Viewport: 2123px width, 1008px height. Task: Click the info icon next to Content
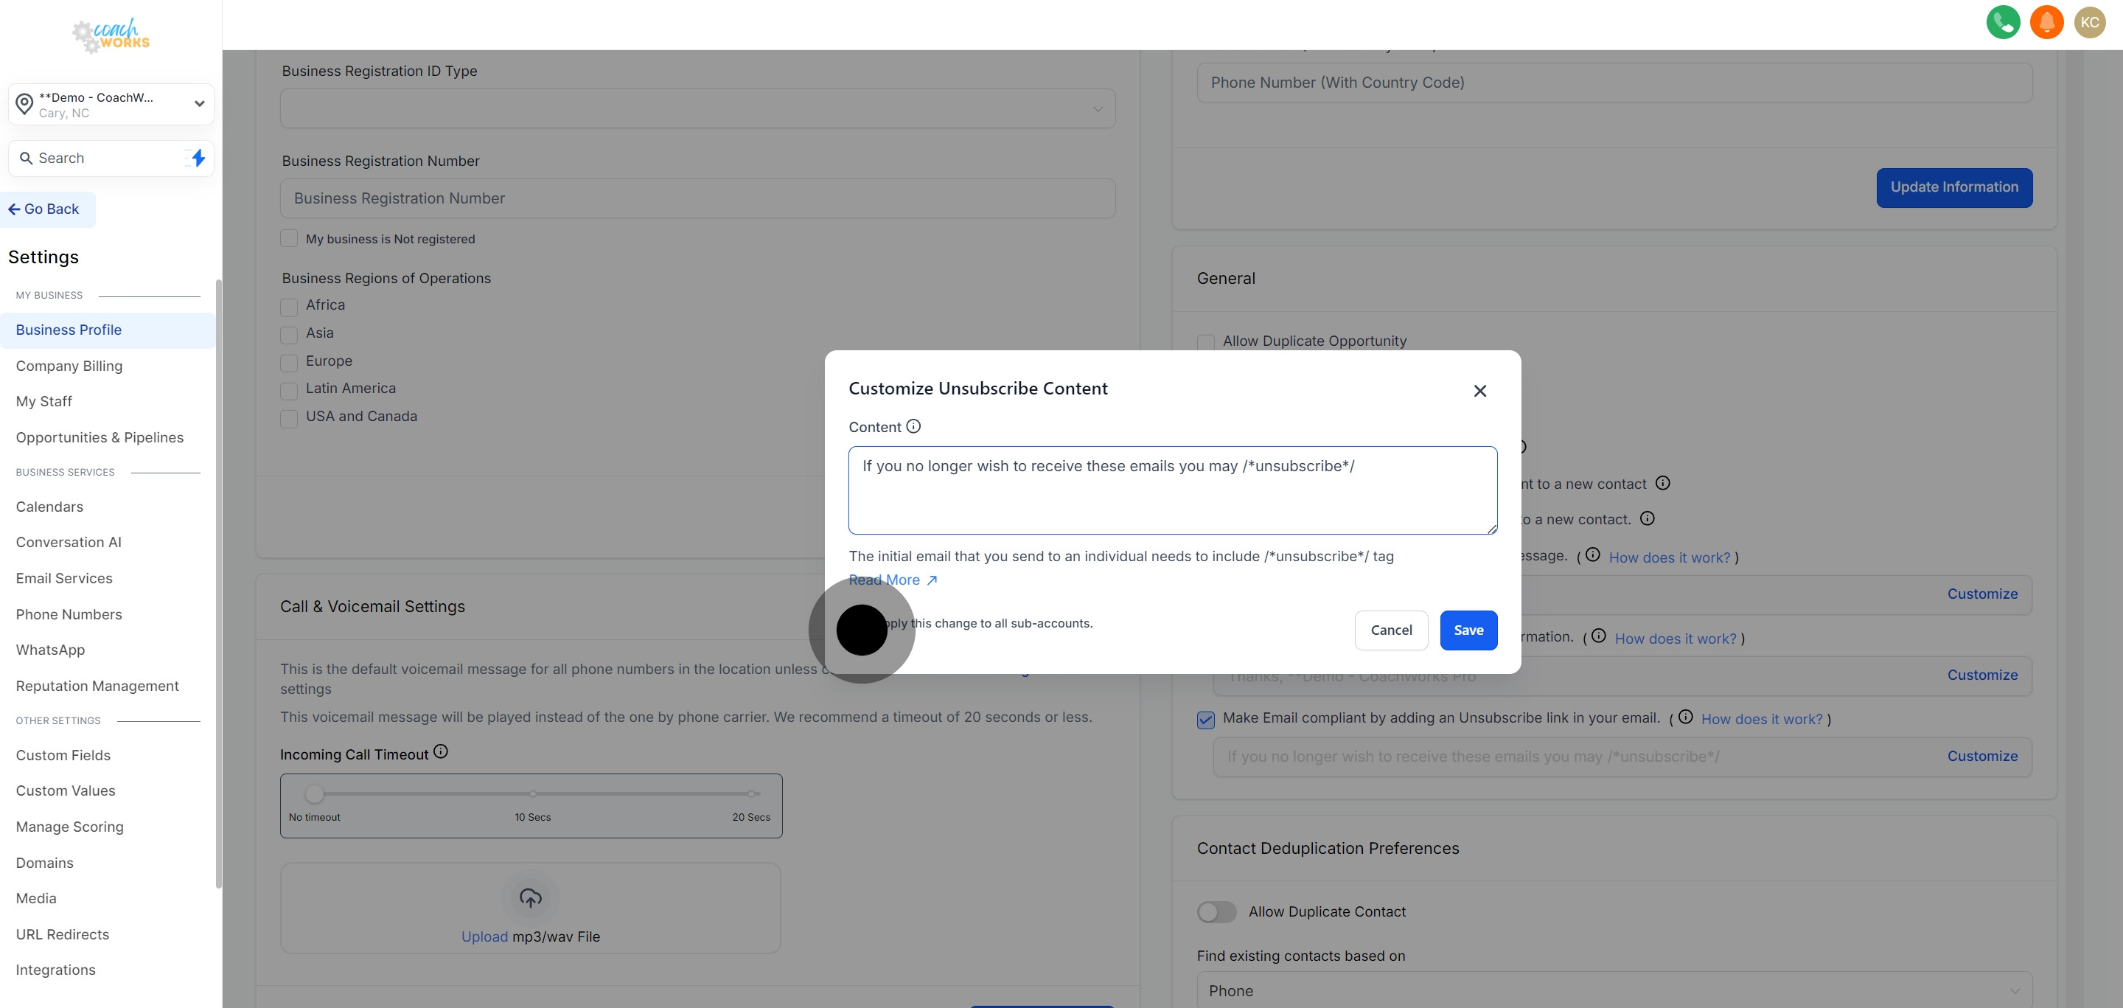[x=913, y=426]
